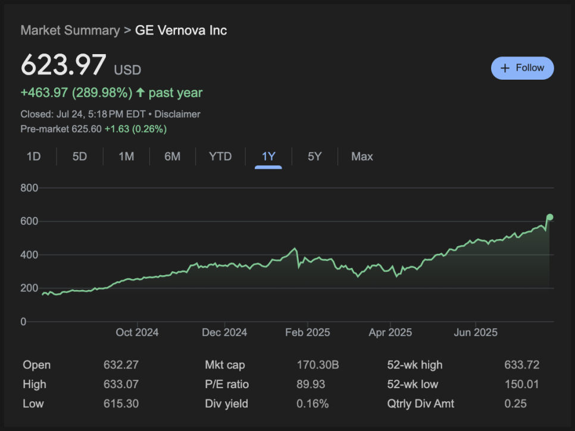Click the 600 y-axis label
Screen dimensions: 575x431
[x=29, y=221]
